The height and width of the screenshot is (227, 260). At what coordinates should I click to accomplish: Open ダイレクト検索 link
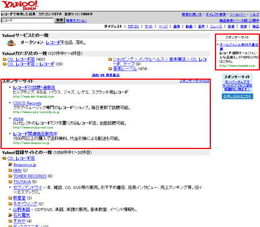click(216, 14)
